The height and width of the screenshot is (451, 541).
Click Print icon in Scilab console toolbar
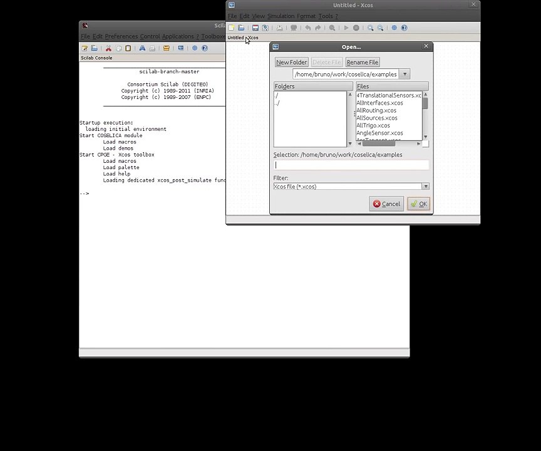click(152, 48)
